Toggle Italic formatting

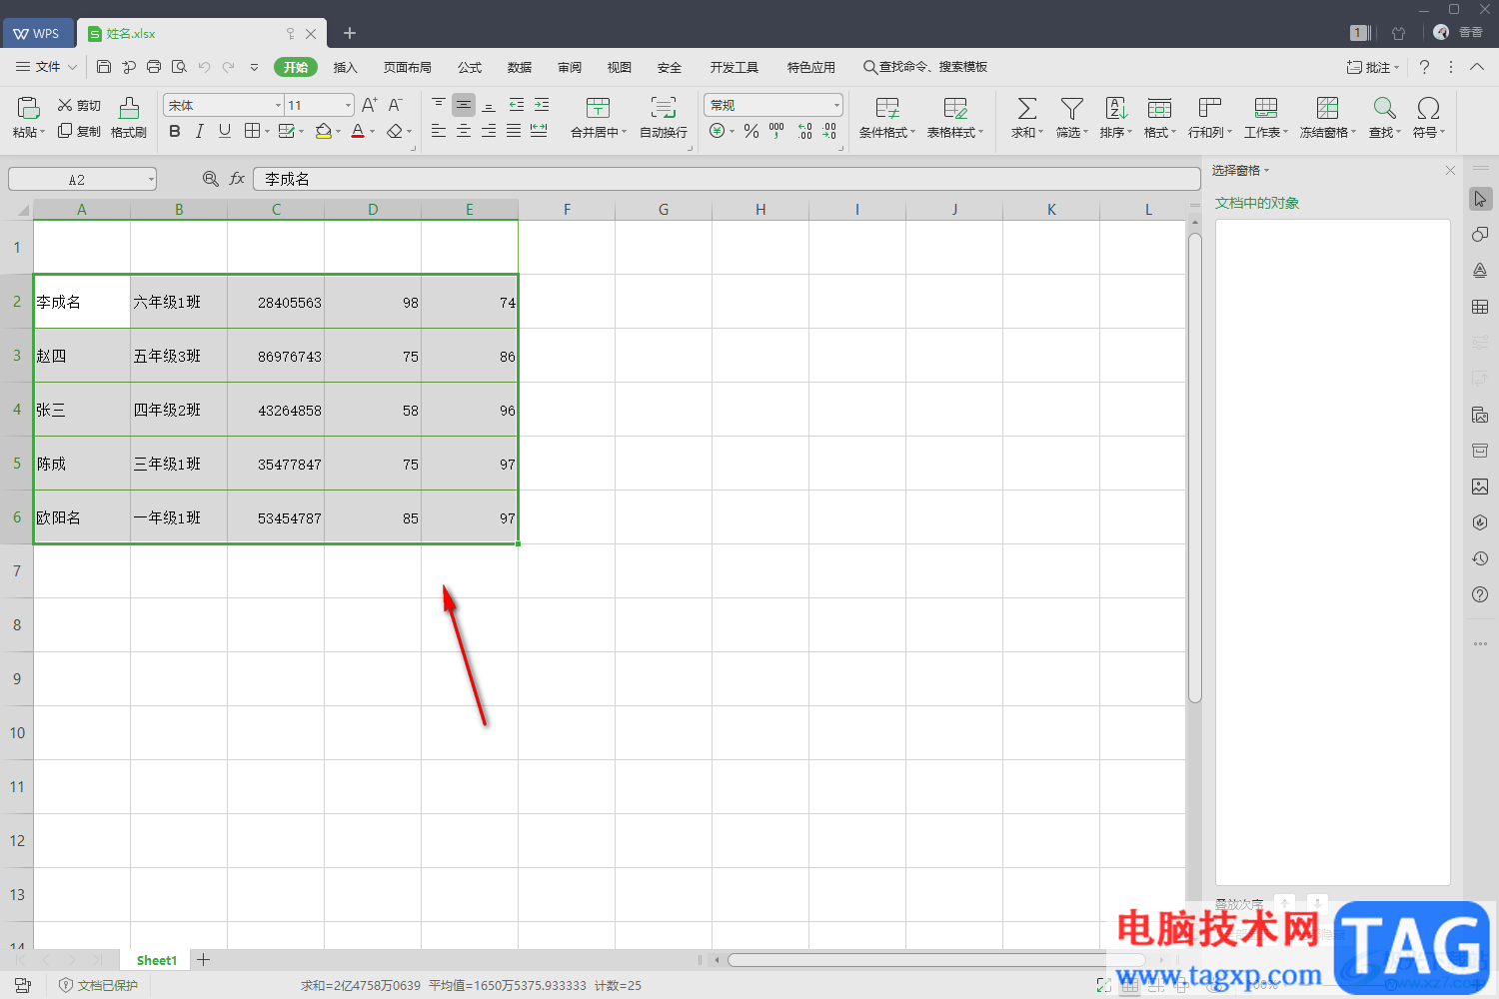point(199,131)
